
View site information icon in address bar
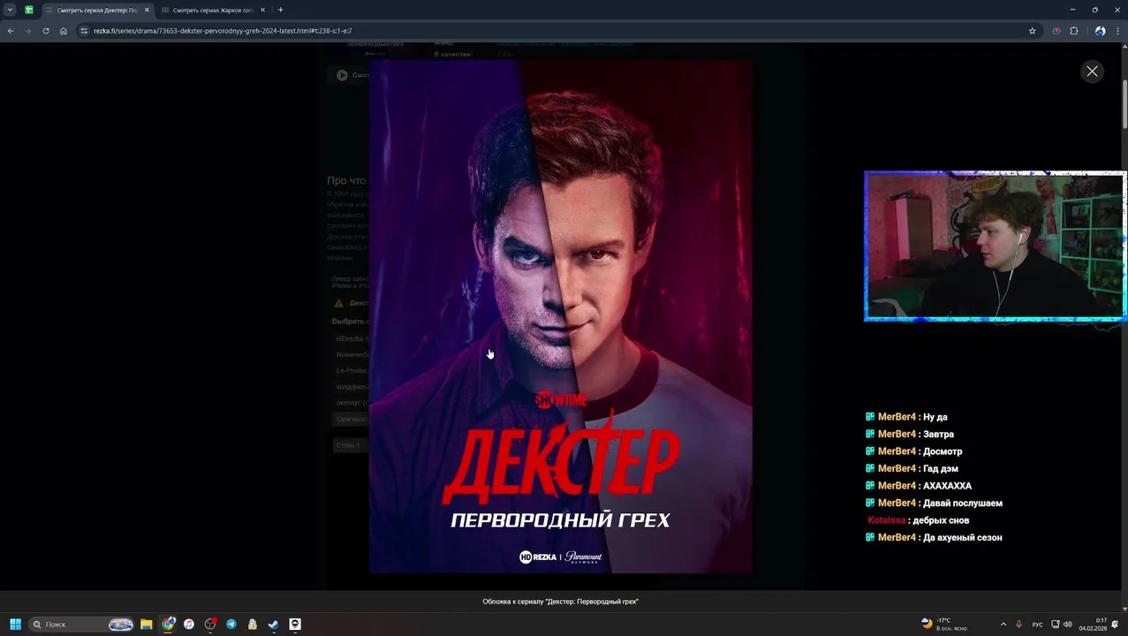pyautogui.click(x=84, y=31)
